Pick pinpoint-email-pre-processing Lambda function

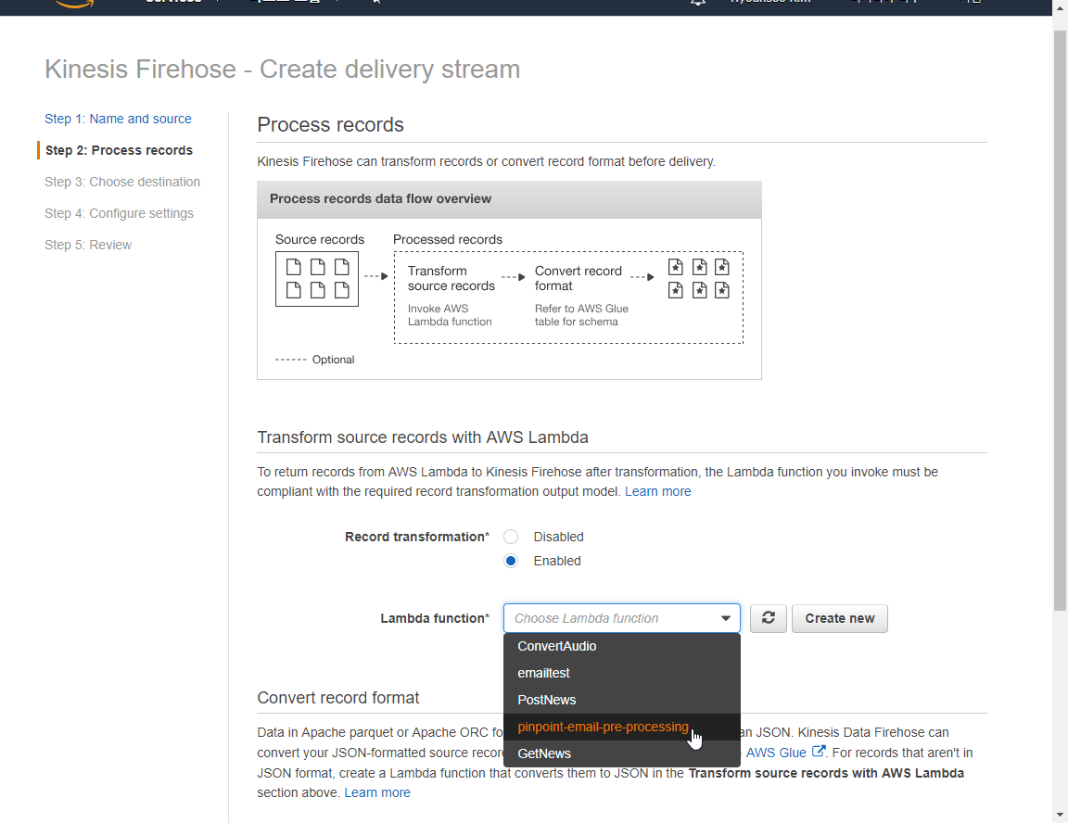(x=622, y=727)
